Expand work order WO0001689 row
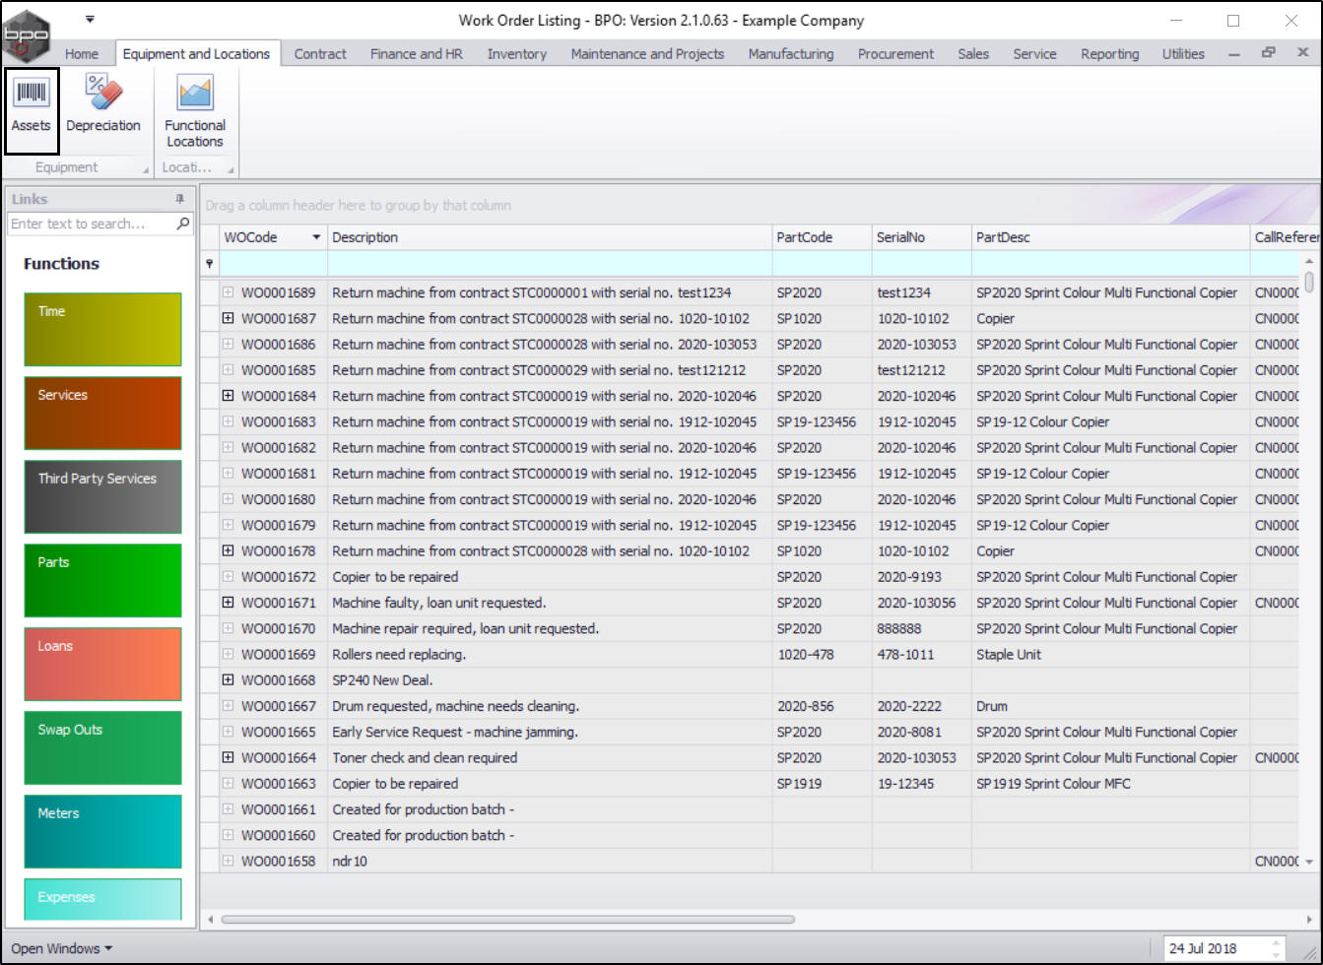 [228, 292]
